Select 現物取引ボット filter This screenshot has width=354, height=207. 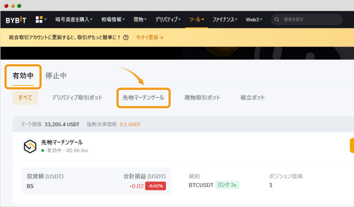click(202, 98)
